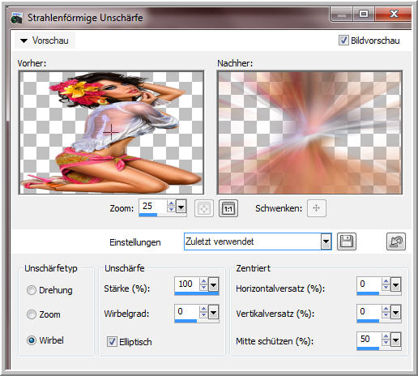Increase Stärke (%) with up arrow

click(203, 281)
